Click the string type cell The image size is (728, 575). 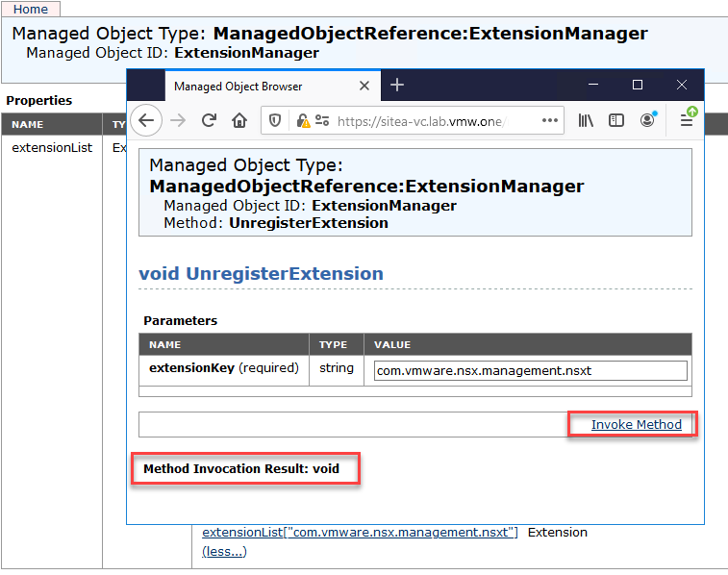(337, 368)
